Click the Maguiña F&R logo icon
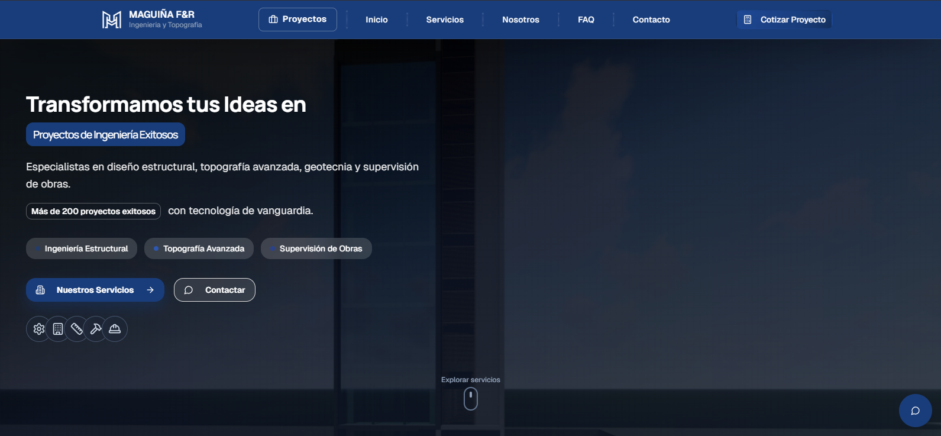 [111, 20]
